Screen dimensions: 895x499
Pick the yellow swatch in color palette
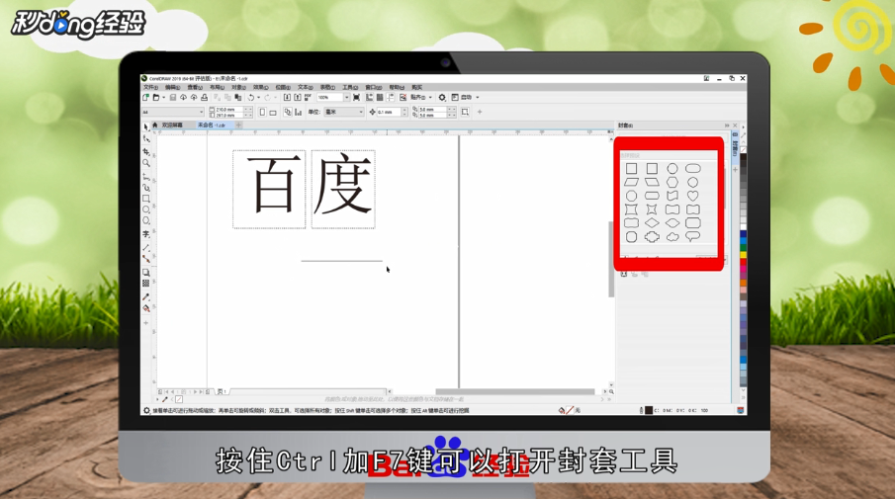pos(743,254)
